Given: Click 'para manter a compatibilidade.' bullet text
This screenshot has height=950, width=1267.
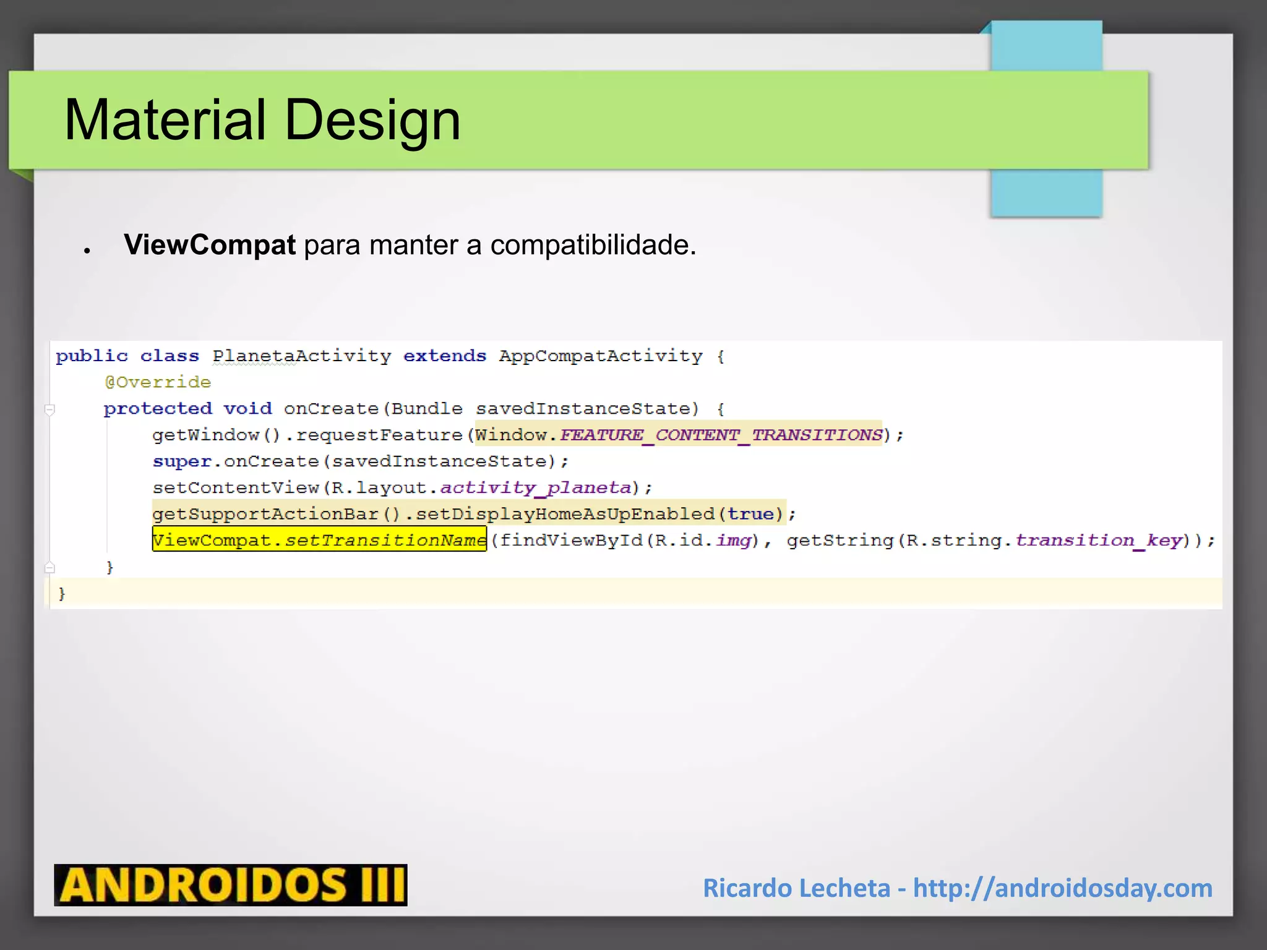Looking at the screenshot, I should (x=500, y=245).
